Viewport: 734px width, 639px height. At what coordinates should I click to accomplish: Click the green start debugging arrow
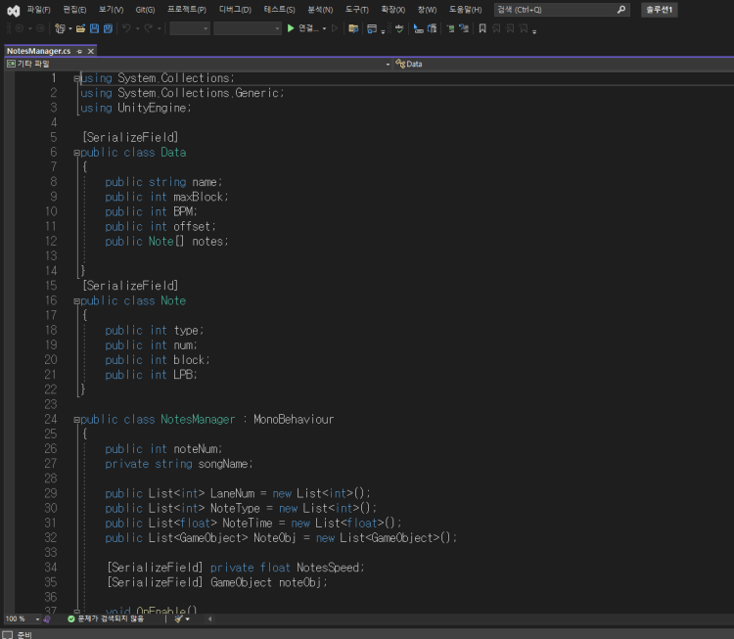(291, 28)
